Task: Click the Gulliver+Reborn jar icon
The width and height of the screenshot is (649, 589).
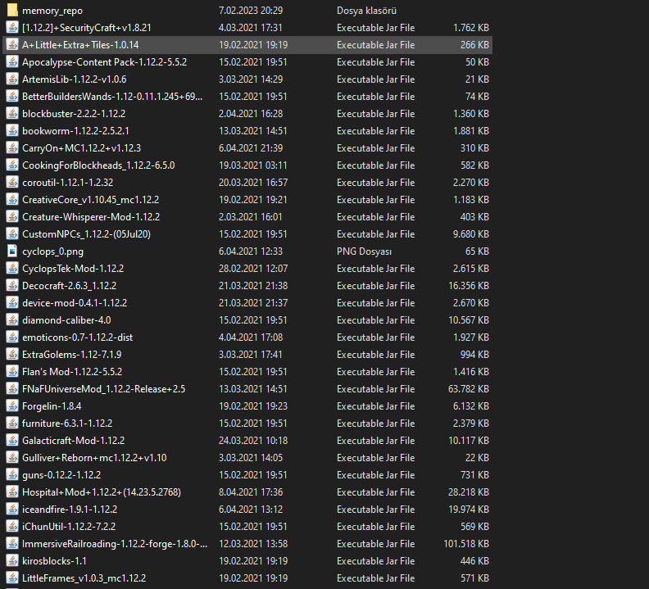Action: [x=12, y=458]
